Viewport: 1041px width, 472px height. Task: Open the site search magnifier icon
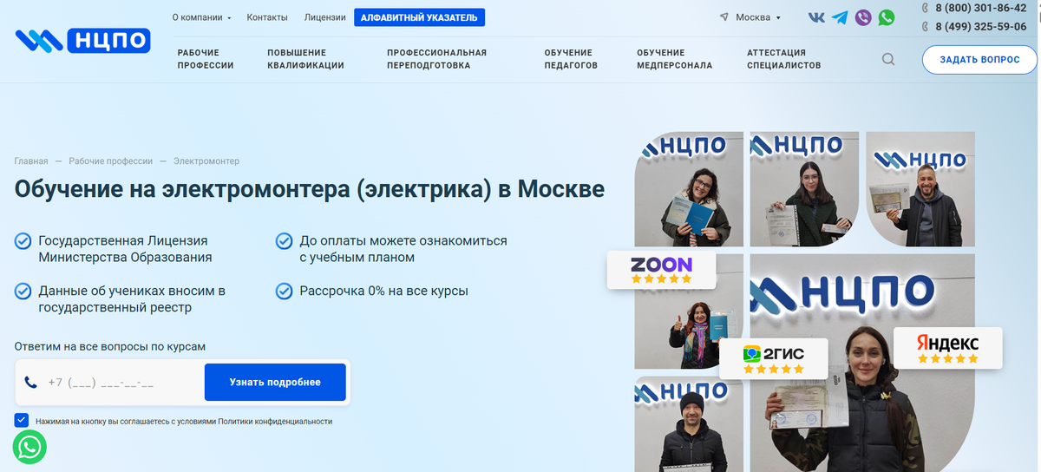(888, 60)
